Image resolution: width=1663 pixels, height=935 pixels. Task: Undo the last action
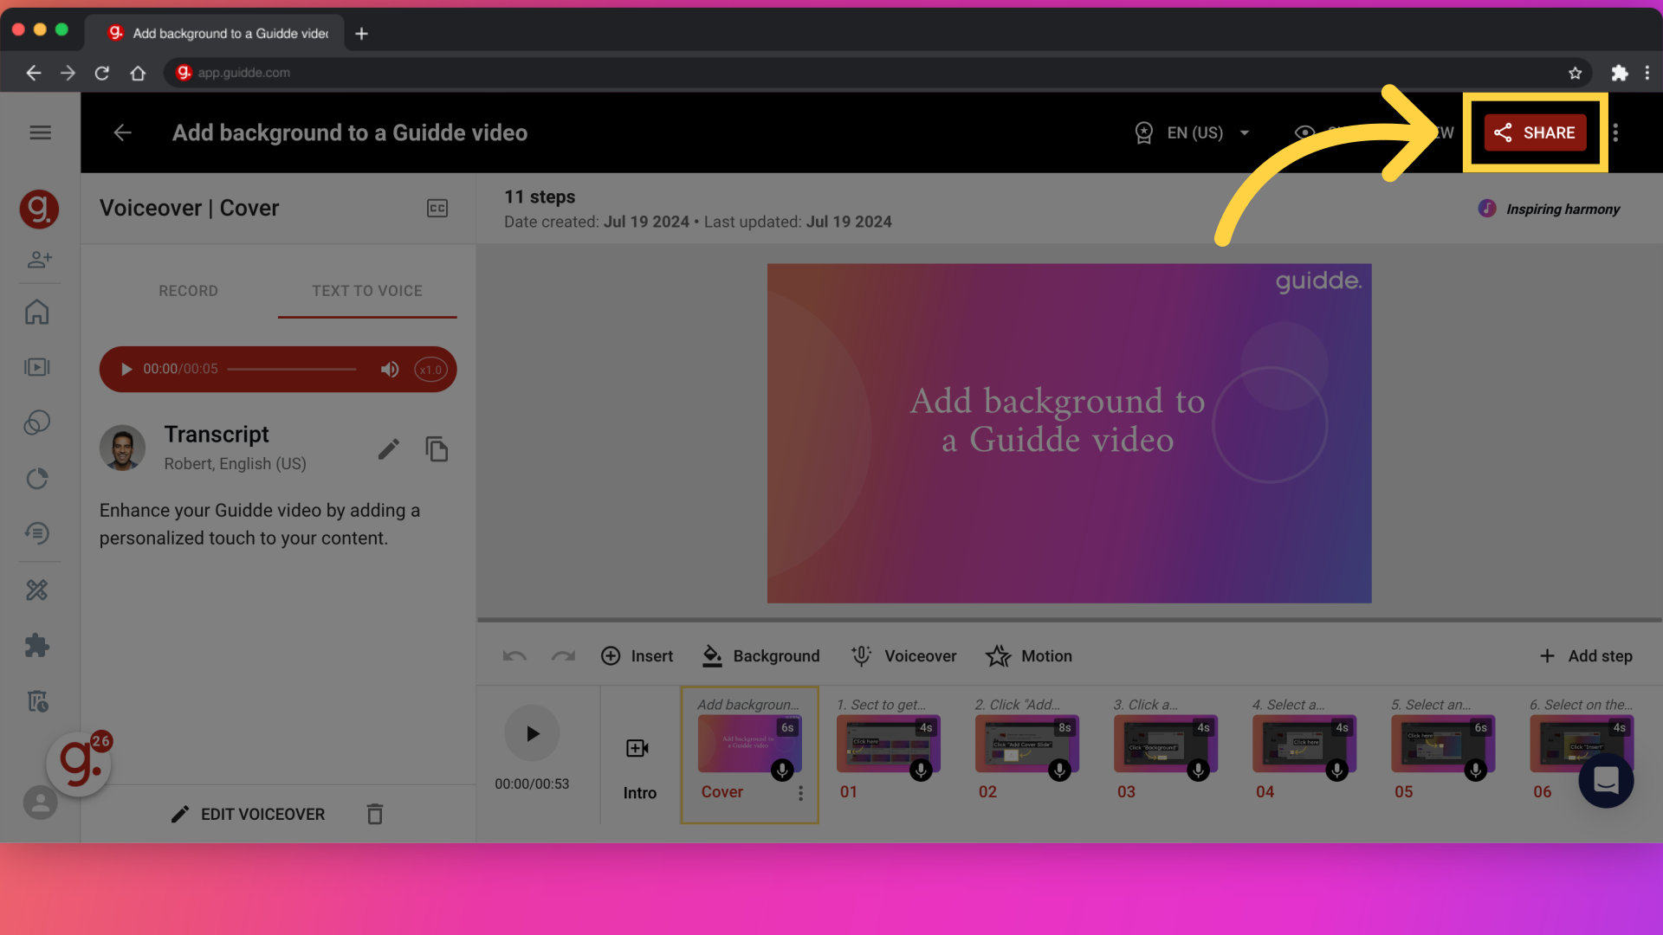click(514, 656)
